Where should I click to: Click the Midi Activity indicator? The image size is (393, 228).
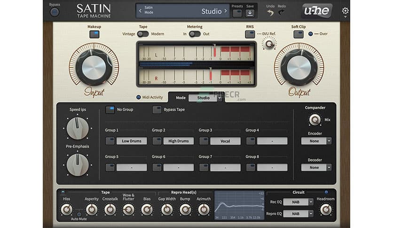(x=138, y=97)
